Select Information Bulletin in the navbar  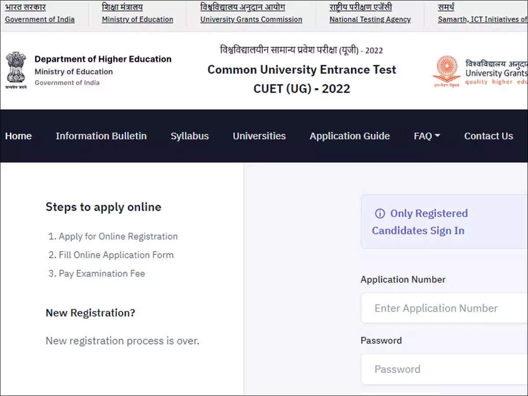[101, 136]
